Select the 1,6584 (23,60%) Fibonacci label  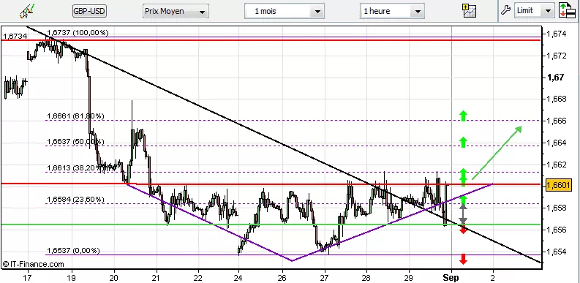(x=75, y=200)
